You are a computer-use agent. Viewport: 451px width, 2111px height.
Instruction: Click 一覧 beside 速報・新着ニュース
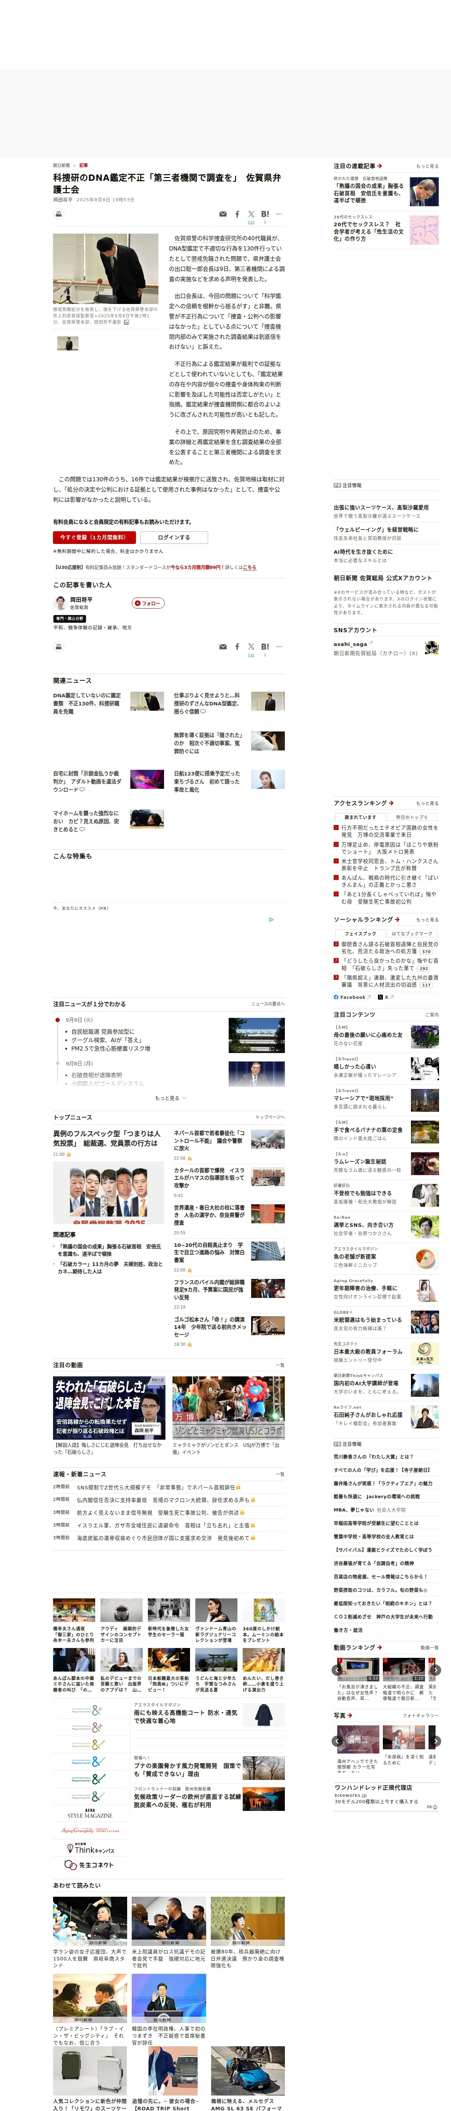(x=280, y=1474)
